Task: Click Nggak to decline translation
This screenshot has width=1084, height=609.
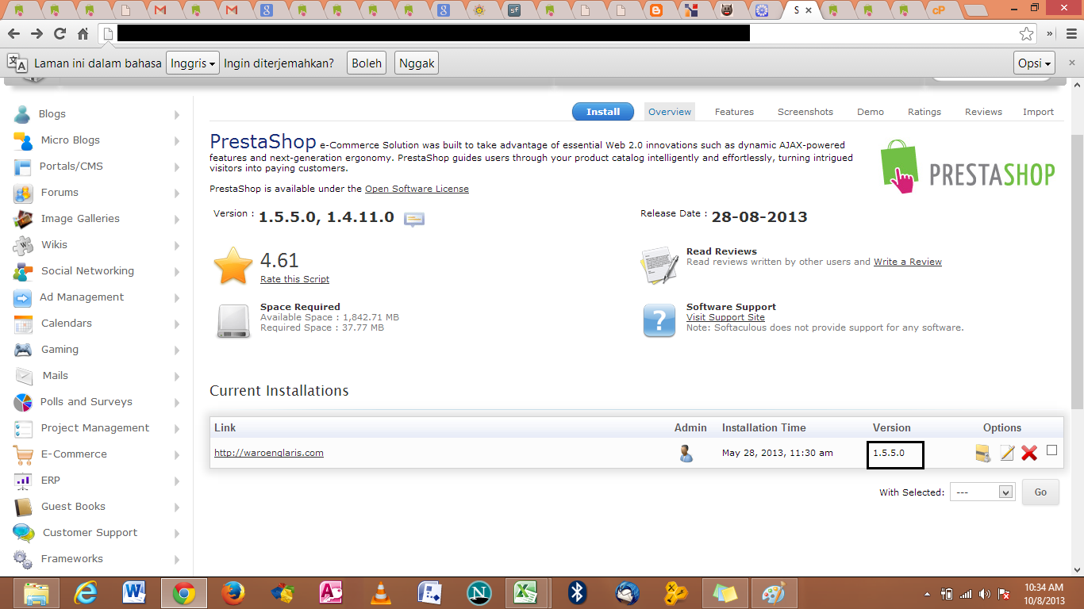Action: point(417,63)
